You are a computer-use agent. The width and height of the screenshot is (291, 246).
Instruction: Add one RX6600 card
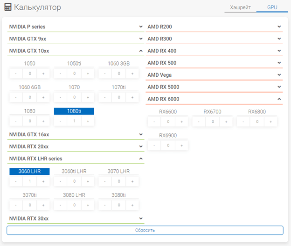click(x=182, y=122)
